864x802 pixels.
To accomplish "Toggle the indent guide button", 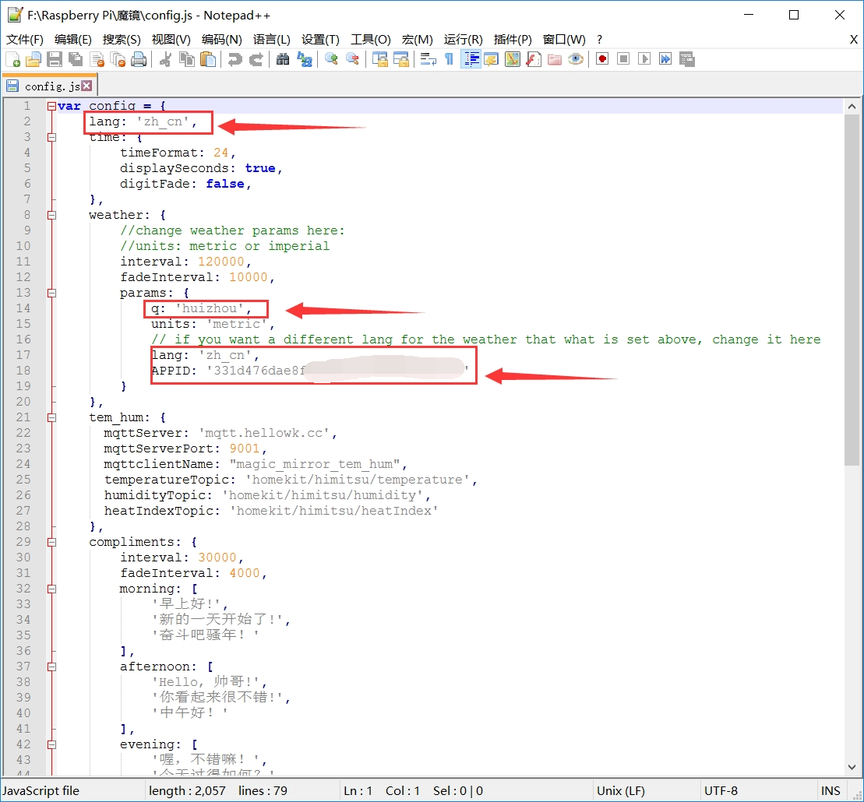I will click(x=470, y=59).
